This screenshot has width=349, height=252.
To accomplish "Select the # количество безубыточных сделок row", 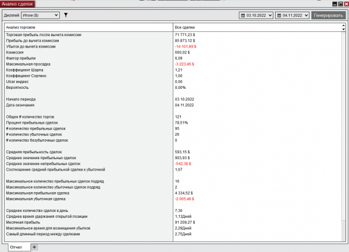I will pos(37,140).
